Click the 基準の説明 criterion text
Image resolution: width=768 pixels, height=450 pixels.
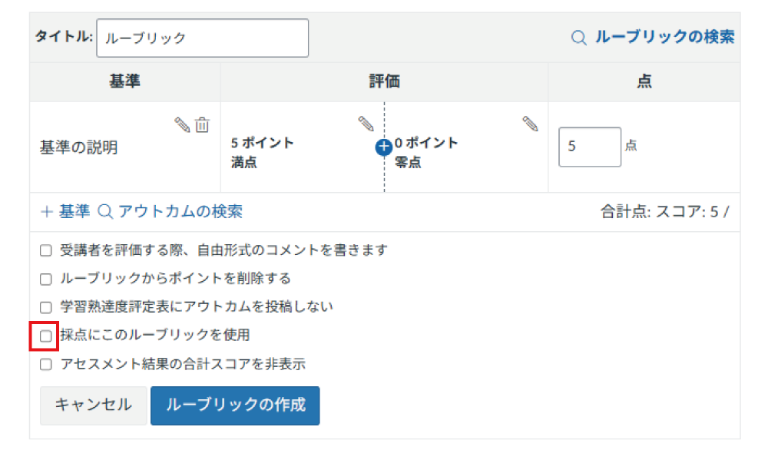[78, 148]
